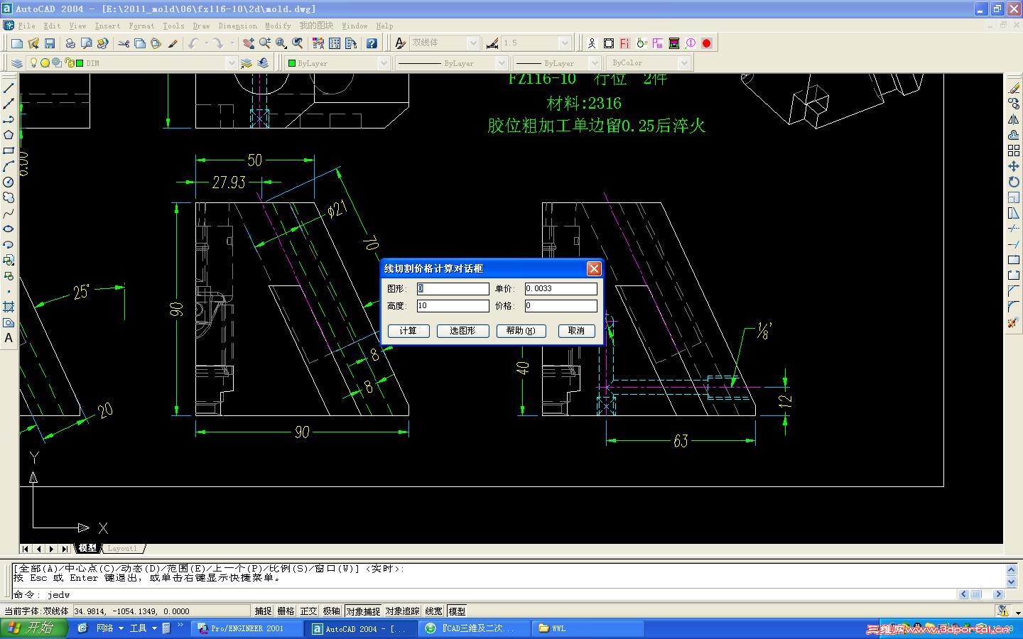This screenshot has height=639, width=1023.
Task: Click the green DIM layer color swatch
Action: 79,63
